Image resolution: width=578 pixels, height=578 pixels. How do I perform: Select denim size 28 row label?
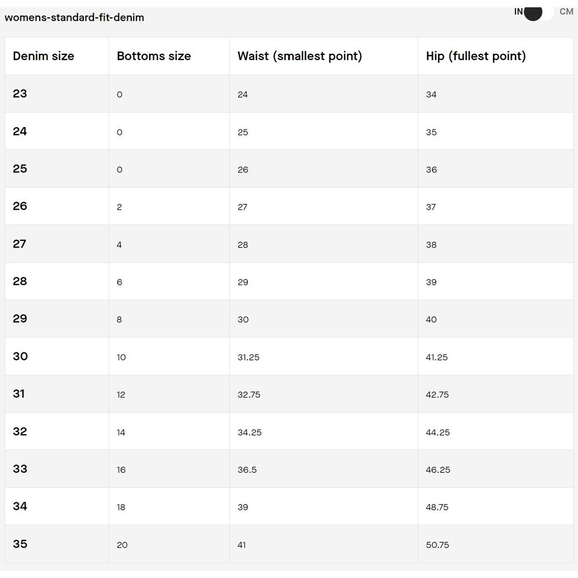pos(20,281)
